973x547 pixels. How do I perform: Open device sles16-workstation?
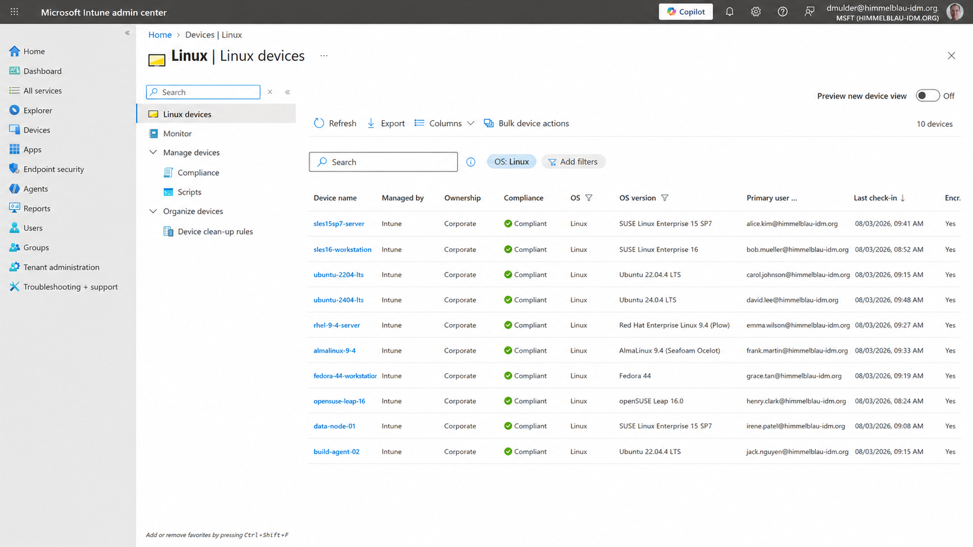[x=342, y=249]
